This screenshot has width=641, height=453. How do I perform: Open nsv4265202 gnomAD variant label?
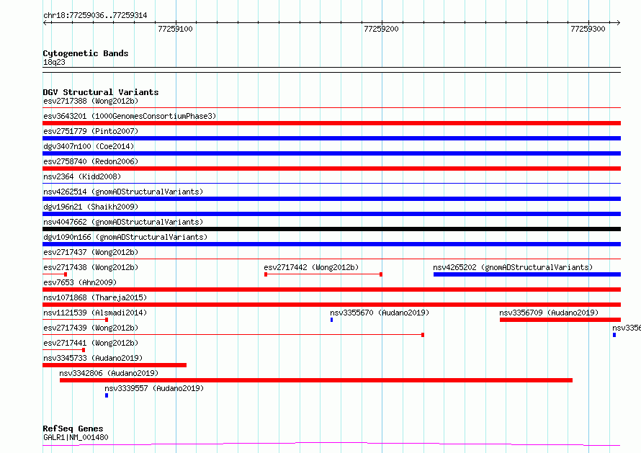tap(513, 267)
